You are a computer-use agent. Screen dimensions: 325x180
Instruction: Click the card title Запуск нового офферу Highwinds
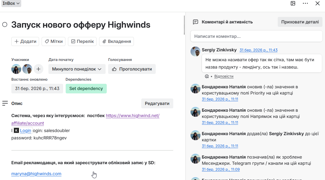pyautogui.click(x=81, y=25)
